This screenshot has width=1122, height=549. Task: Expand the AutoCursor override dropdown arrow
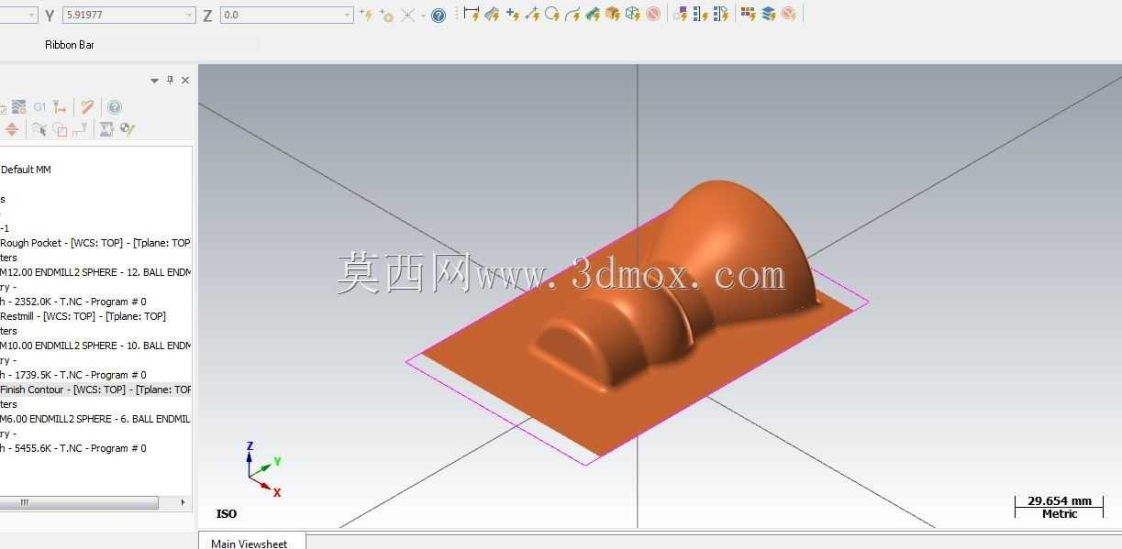tap(423, 16)
